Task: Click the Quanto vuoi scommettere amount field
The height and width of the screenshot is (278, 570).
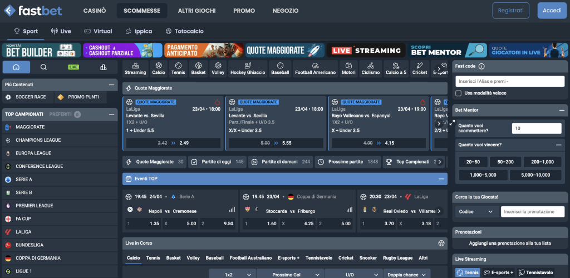Action: coord(537,128)
